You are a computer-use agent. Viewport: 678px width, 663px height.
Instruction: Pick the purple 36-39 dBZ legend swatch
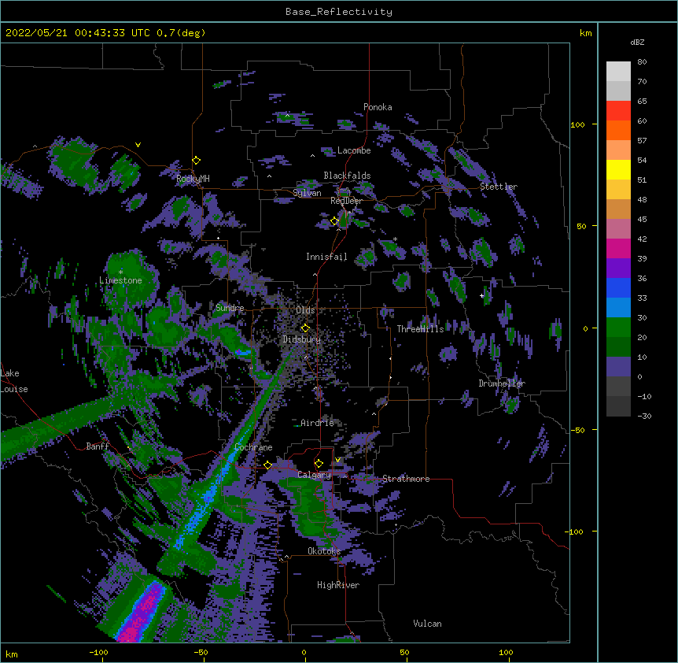pyautogui.click(x=618, y=269)
